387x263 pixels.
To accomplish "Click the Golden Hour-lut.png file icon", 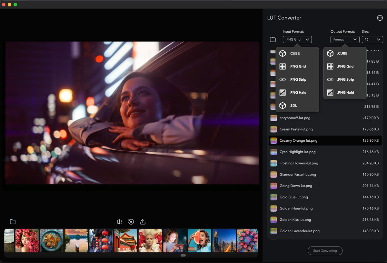I will (x=273, y=208).
